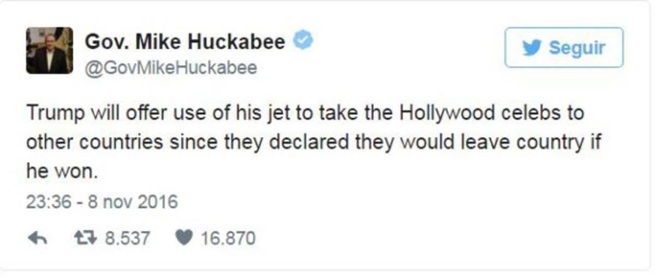Viewport: 655px width, 277px height.
Task: Click the first line of tweet text
Action: click(x=305, y=114)
